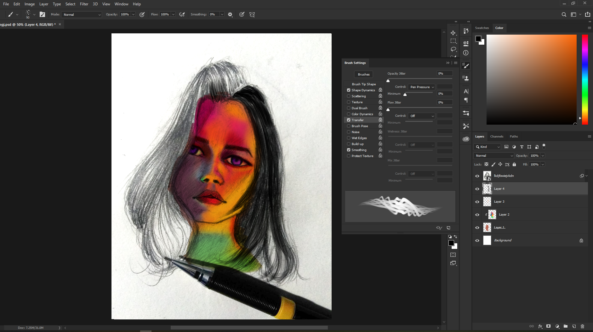The height and width of the screenshot is (332, 593).
Task: Open the Brush Presets panel icon
Action: click(466, 113)
